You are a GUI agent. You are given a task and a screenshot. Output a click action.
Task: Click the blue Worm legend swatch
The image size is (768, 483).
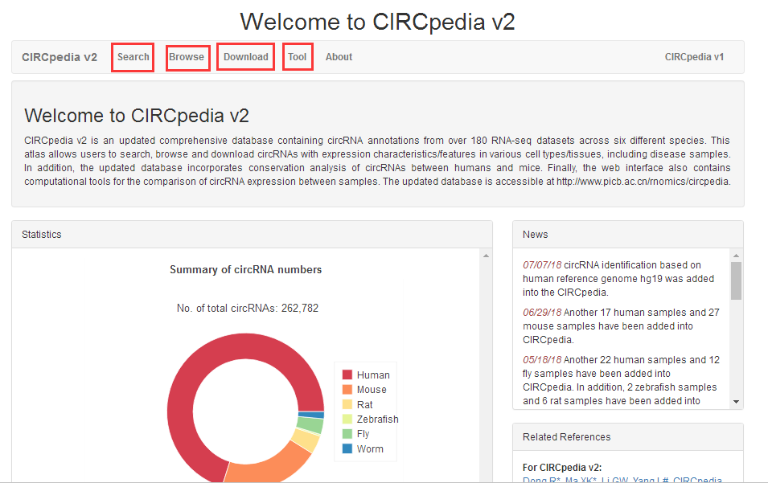click(347, 449)
